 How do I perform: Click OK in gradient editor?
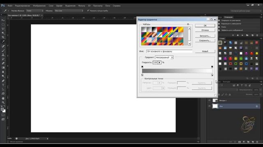tap(205, 25)
